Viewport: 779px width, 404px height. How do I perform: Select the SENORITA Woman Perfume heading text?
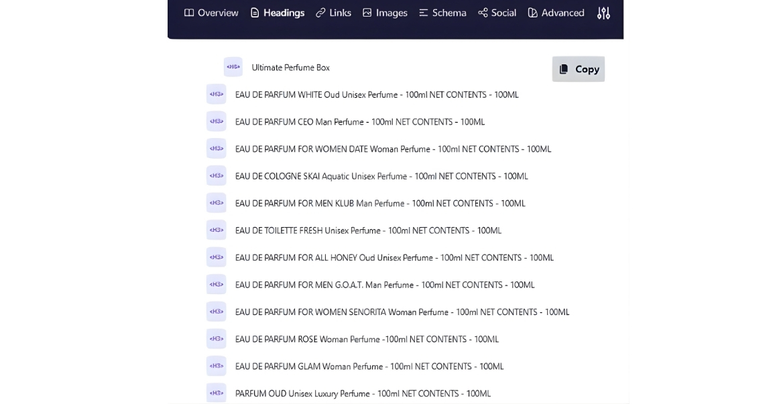[x=402, y=312]
